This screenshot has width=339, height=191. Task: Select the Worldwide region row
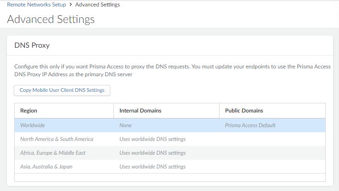pos(33,125)
